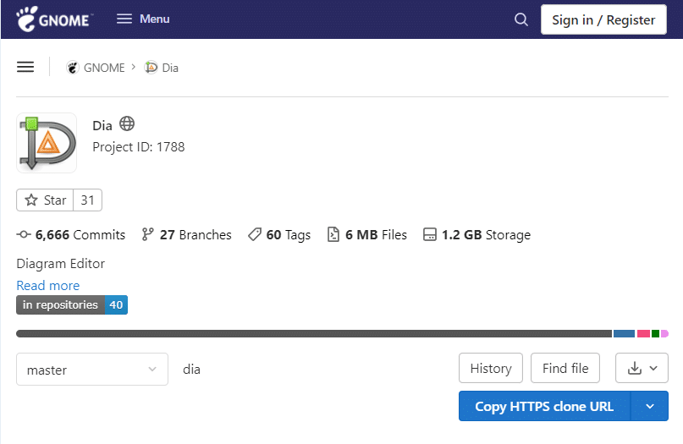The image size is (683, 444).
Task: Click the dia repository path text
Action: (191, 369)
